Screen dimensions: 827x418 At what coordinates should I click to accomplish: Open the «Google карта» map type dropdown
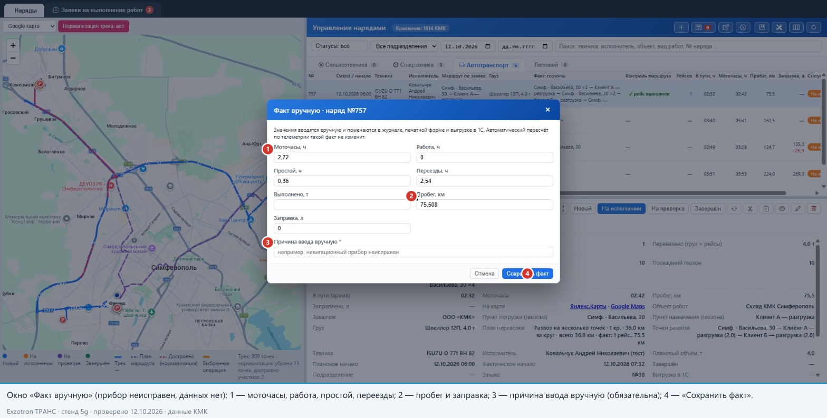click(30, 26)
